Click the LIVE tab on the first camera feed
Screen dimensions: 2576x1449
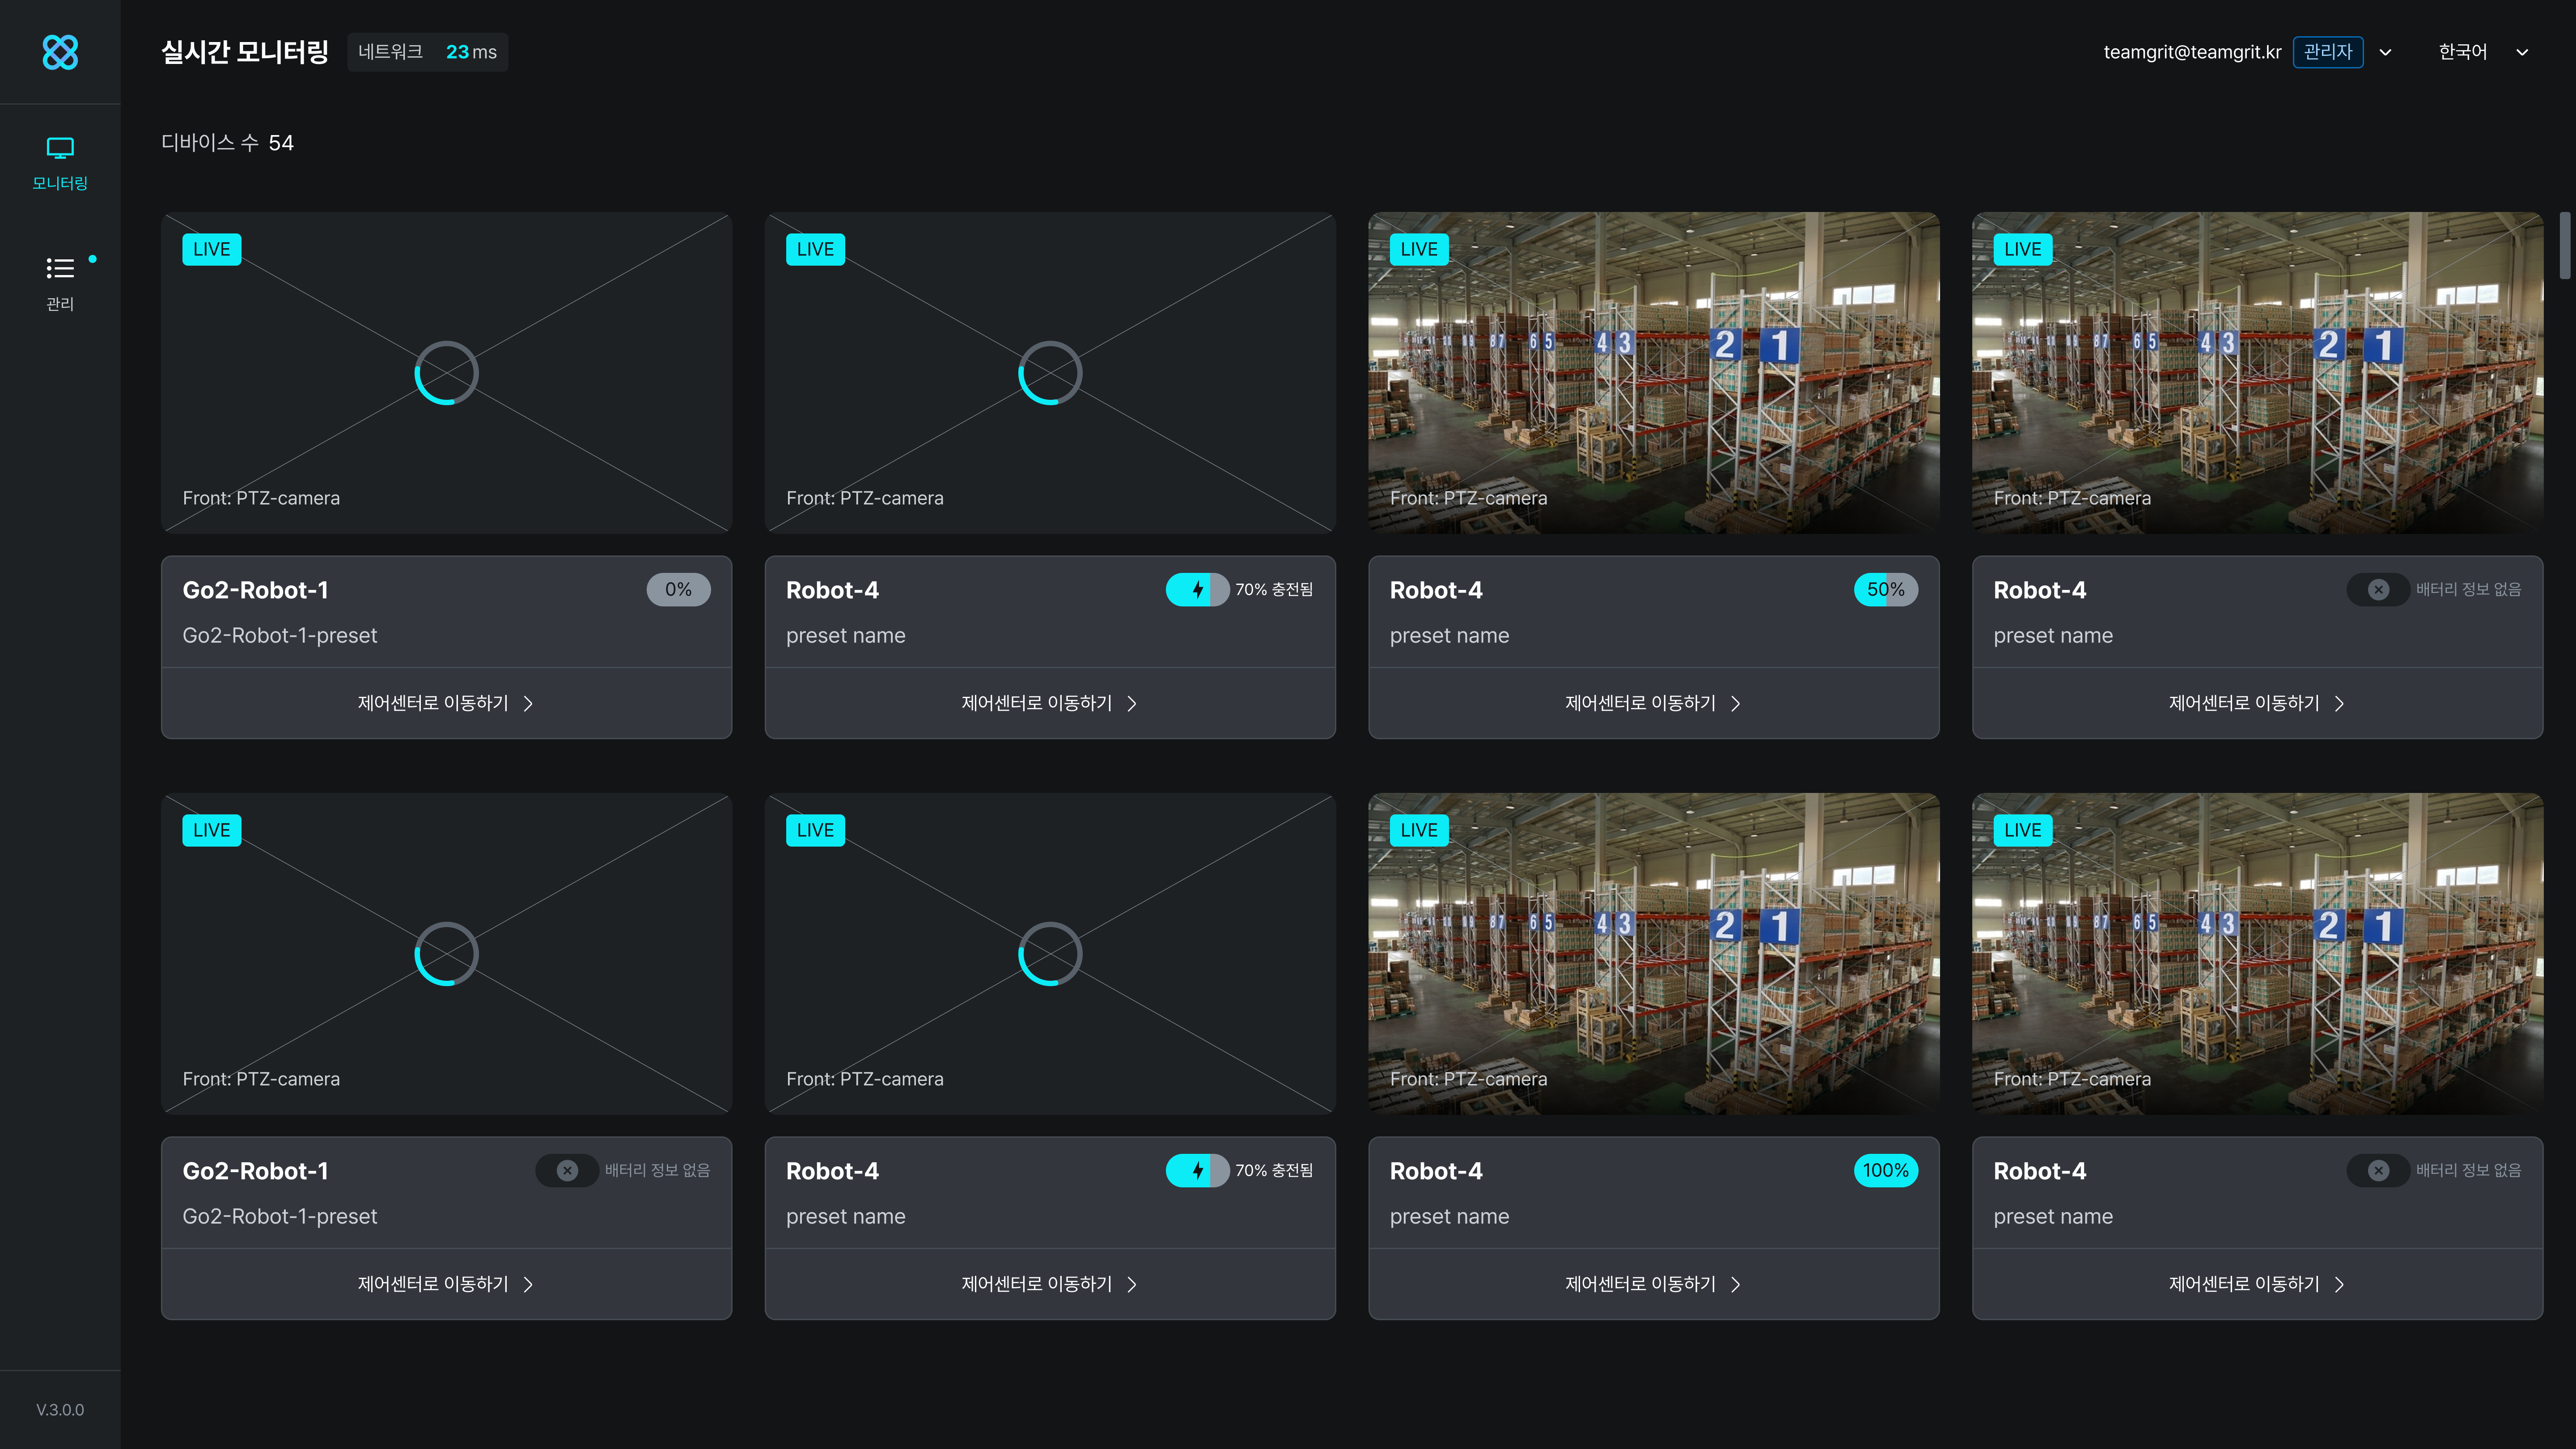[x=211, y=249]
